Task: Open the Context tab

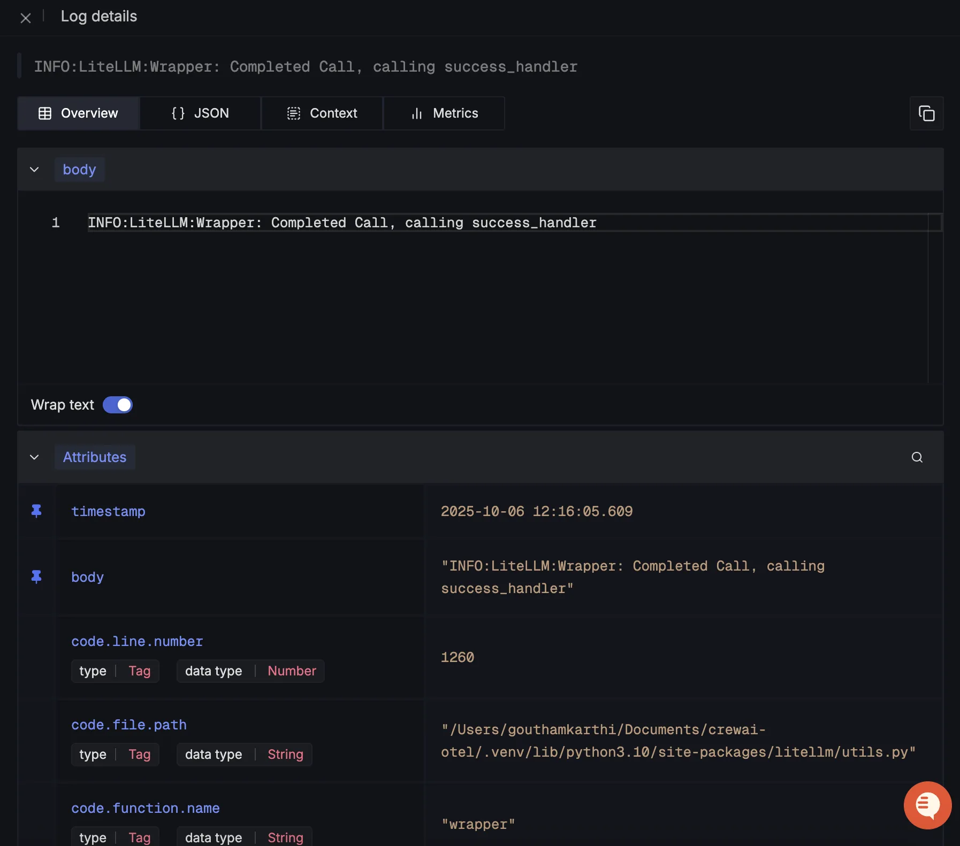Action: pyautogui.click(x=322, y=113)
